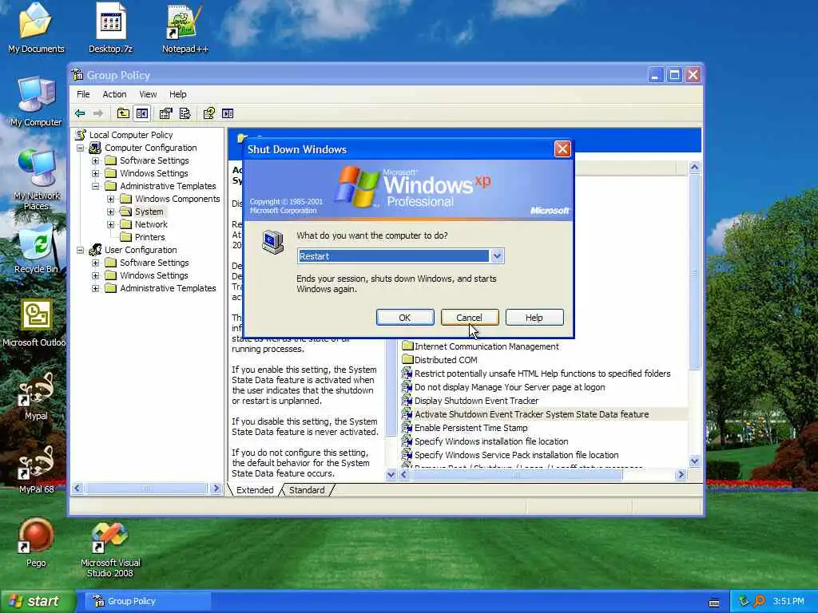Click Cancel in Shut Down Windows dialog

[x=470, y=318]
